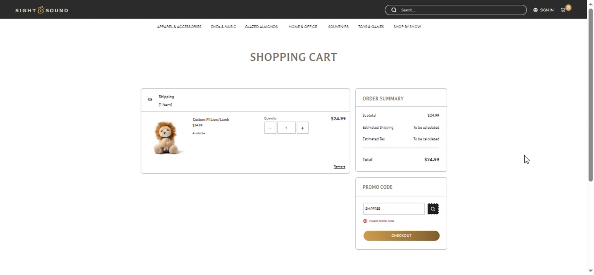
Task: Open the shopping cart icon in header
Action: pos(563,10)
